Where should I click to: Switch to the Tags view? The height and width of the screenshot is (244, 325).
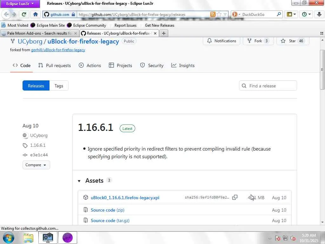coord(59,86)
